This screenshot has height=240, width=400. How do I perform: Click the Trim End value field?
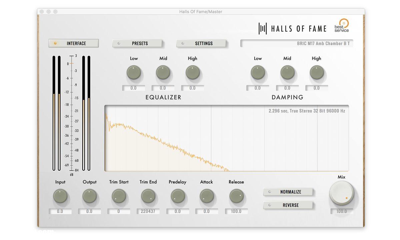click(148, 211)
